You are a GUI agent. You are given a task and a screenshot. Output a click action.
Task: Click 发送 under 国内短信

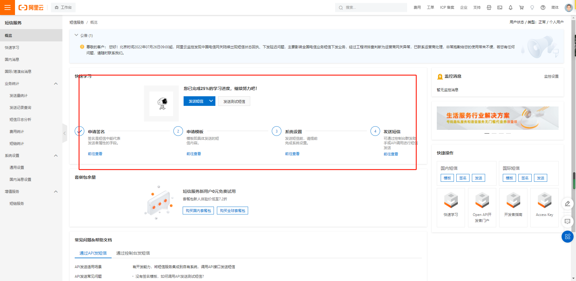click(478, 178)
